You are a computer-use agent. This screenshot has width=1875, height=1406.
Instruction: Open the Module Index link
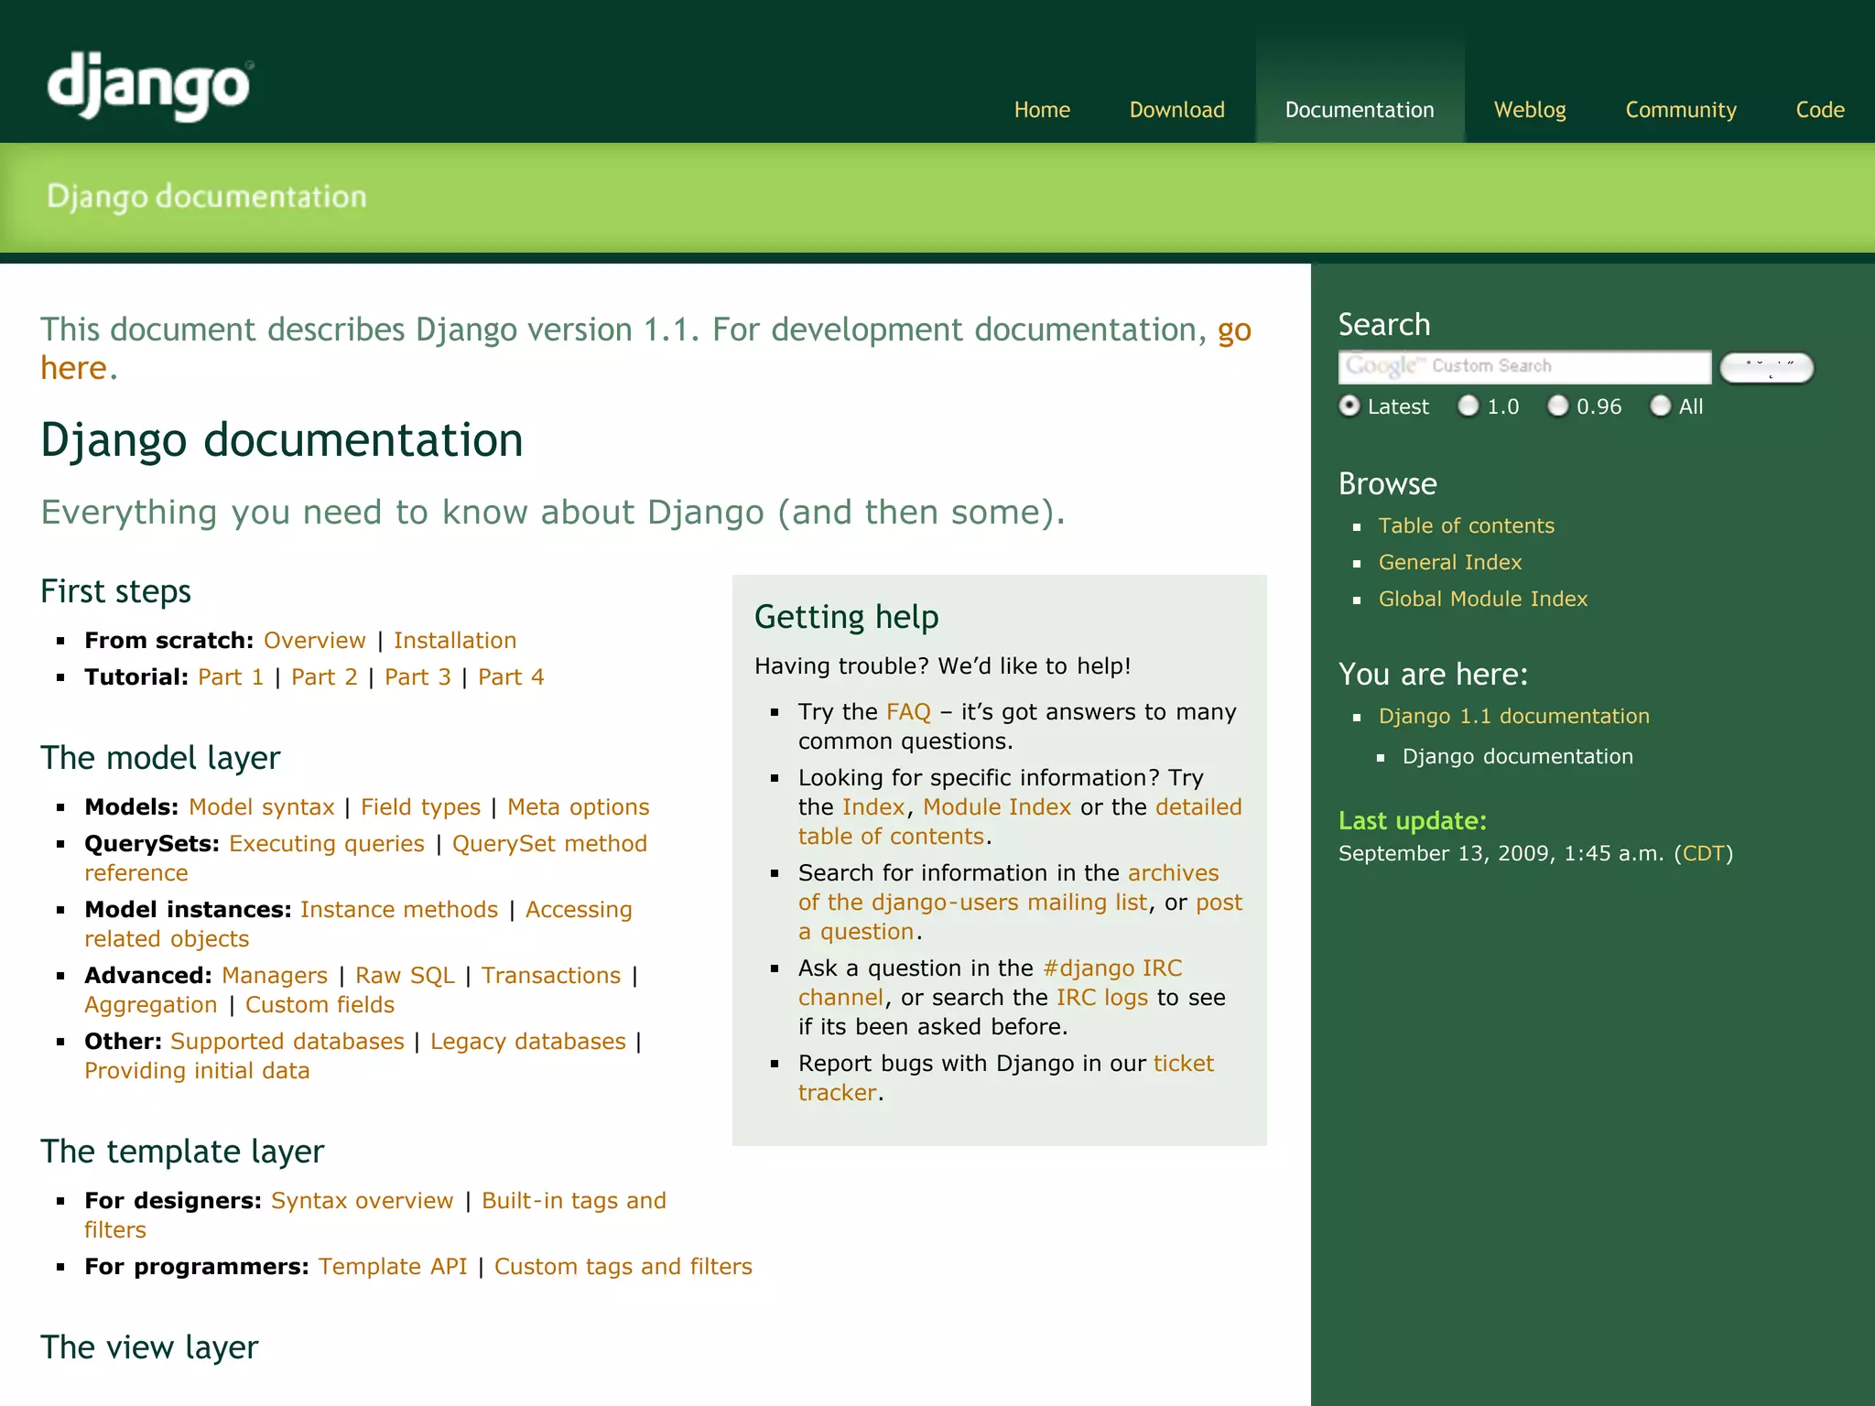click(997, 806)
